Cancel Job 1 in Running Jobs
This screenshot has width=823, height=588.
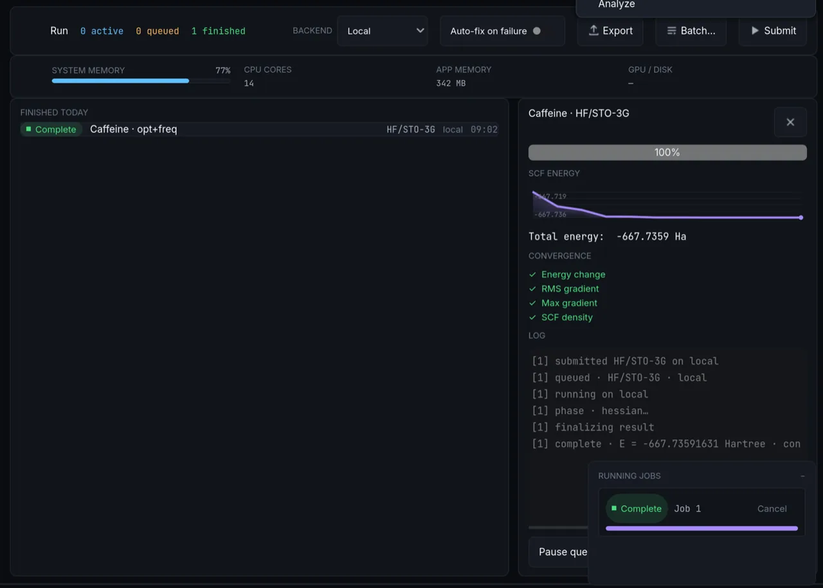pyautogui.click(x=772, y=509)
